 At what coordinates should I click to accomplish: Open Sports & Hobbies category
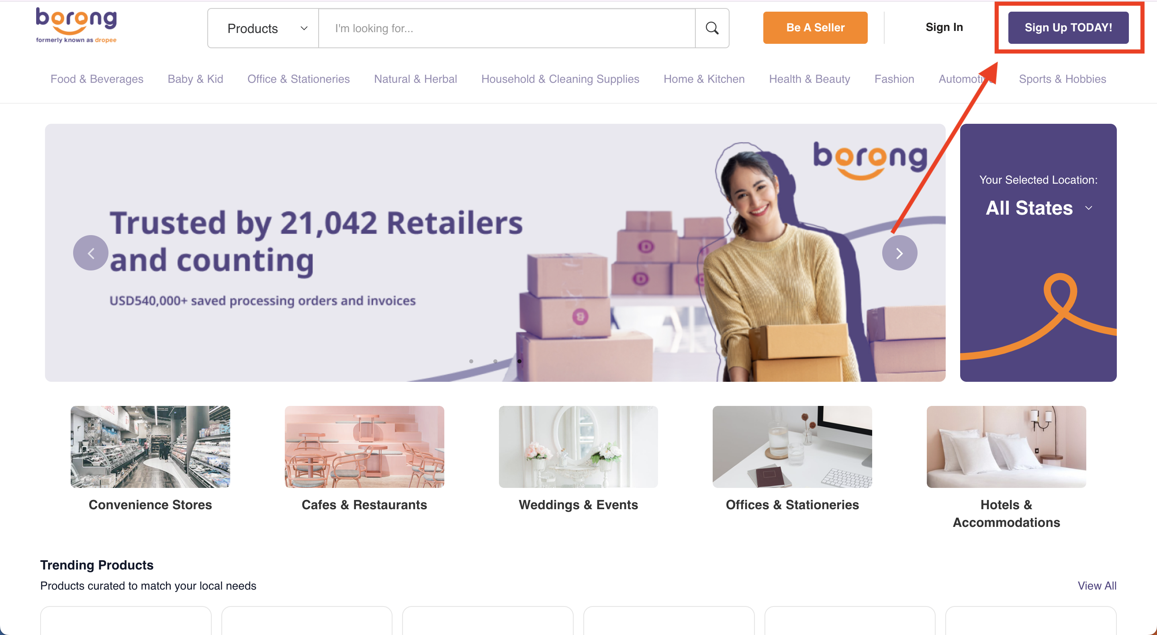(1062, 79)
